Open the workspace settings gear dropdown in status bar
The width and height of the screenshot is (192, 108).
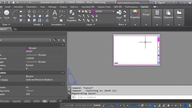tap(172, 105)
